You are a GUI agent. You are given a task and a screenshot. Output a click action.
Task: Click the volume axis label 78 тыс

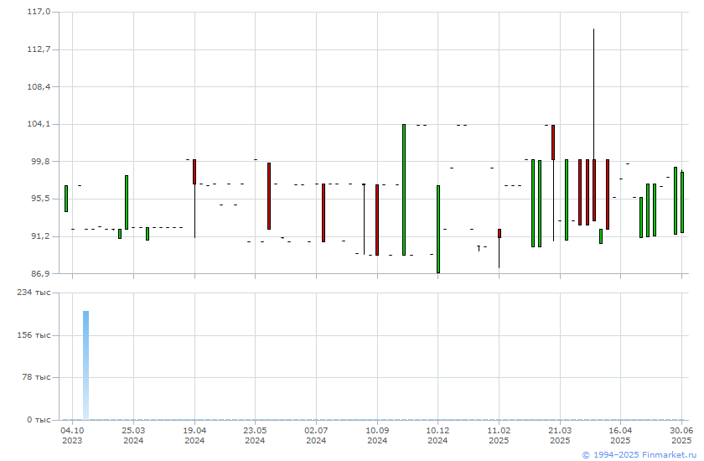[36, 376]
